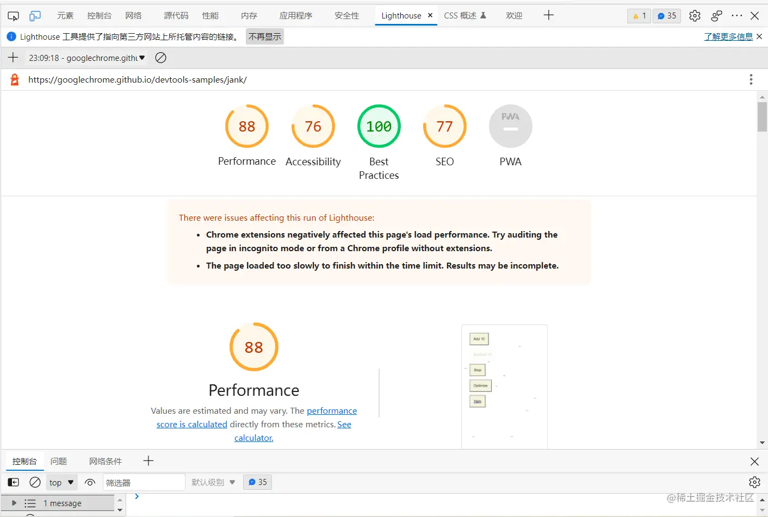This screenshot has width=768, height=517.
Task: Click the Lighthouse logo icon beside URL
Action: click(15, 79)
